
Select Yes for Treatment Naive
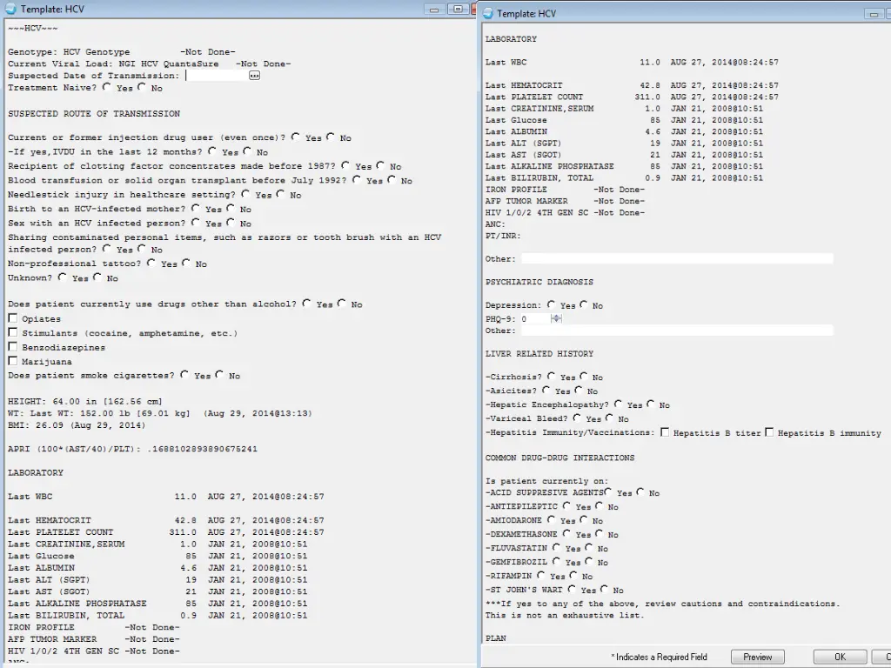[107, 87]
